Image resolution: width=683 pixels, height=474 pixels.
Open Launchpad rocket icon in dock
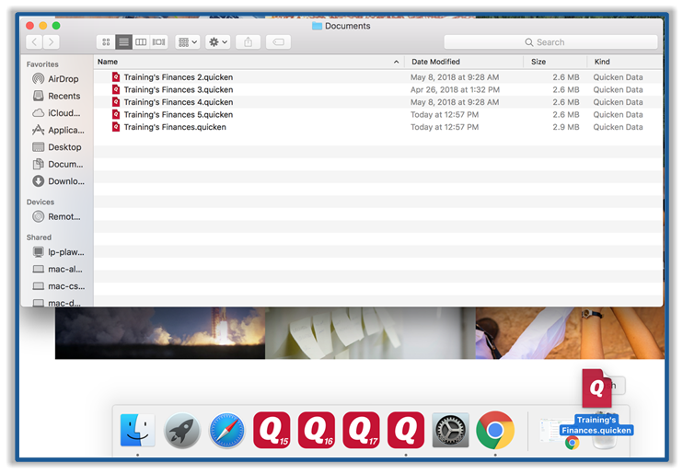pyautogui.click(x=182, y=431)
